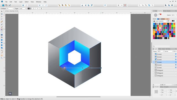177x100 pixels.
Task: Click the Mask Layer icon in Layers panel
Action: point(161,85)
